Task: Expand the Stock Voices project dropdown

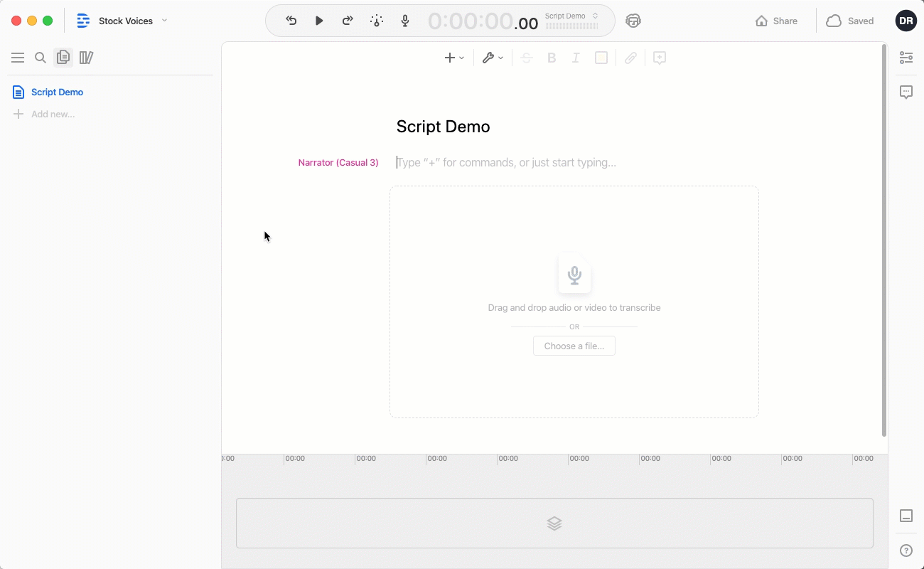Action: [x=164, y=21]
